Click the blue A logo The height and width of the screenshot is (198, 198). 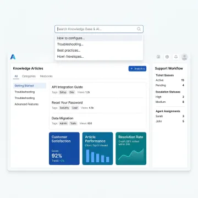click(13, 57)
